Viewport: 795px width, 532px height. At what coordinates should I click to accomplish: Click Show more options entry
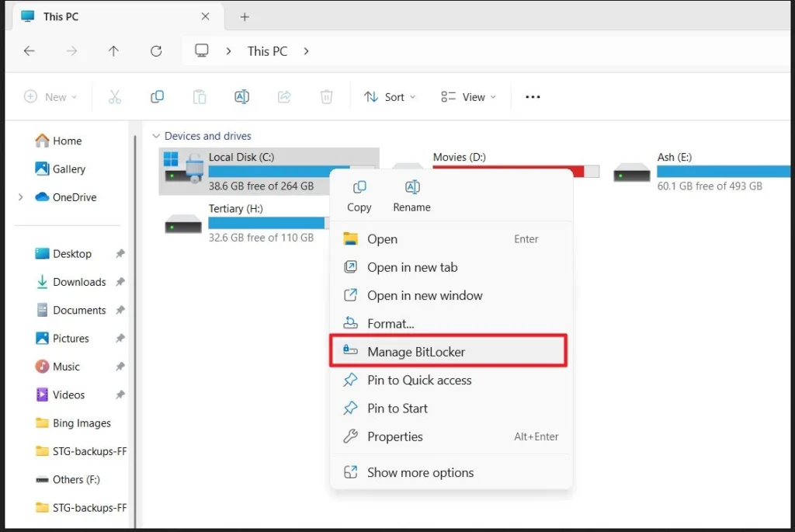click(420, 472)
